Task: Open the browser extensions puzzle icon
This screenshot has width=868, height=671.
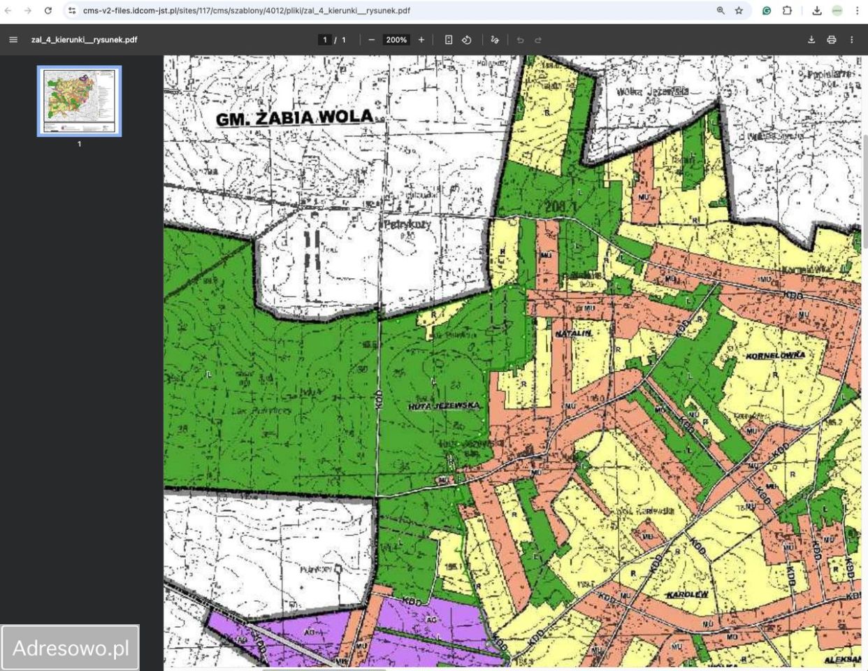Action: click(787, 10)
